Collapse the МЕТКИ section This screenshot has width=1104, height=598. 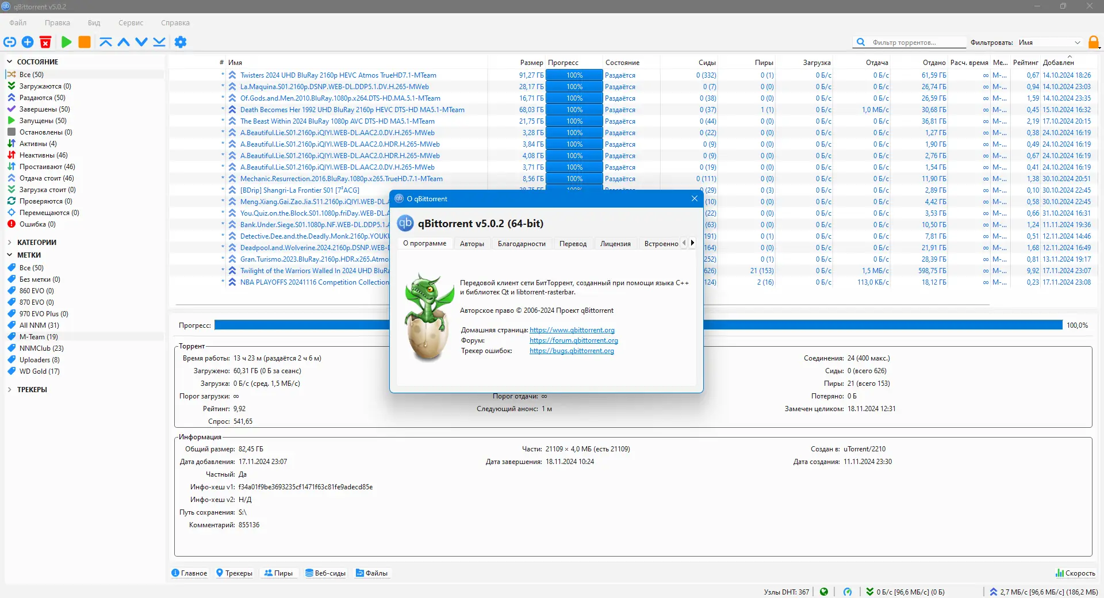pos(10,255)
